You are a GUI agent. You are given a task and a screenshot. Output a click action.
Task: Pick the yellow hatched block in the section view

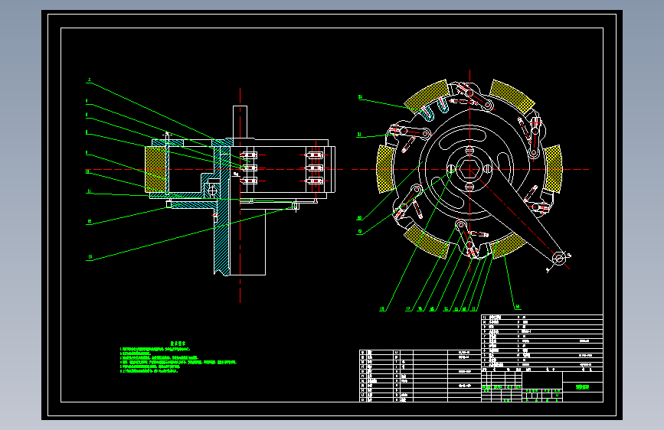click(155, 169)
